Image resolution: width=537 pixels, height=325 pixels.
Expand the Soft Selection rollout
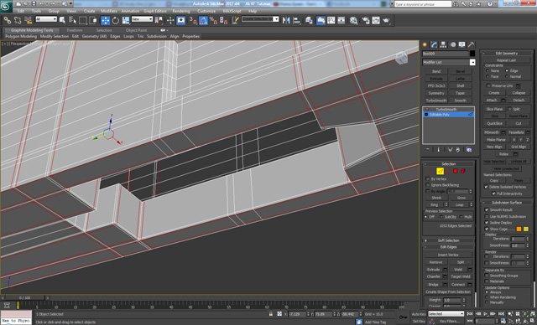(x=448, y=240)
